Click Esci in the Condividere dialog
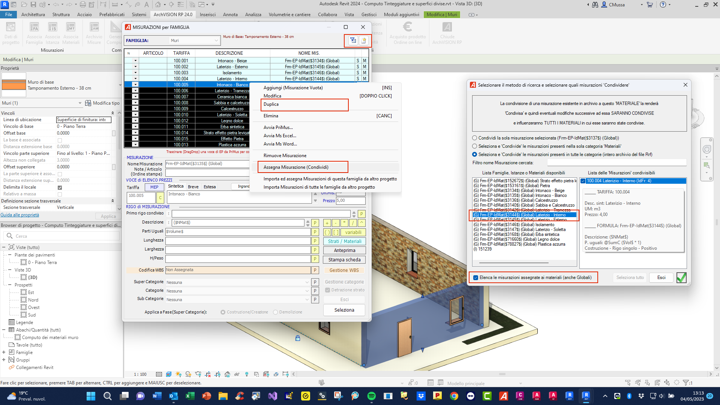 tap(661, 277)
